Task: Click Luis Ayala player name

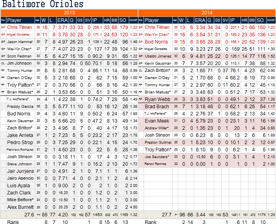Action: tap(18, 186)
